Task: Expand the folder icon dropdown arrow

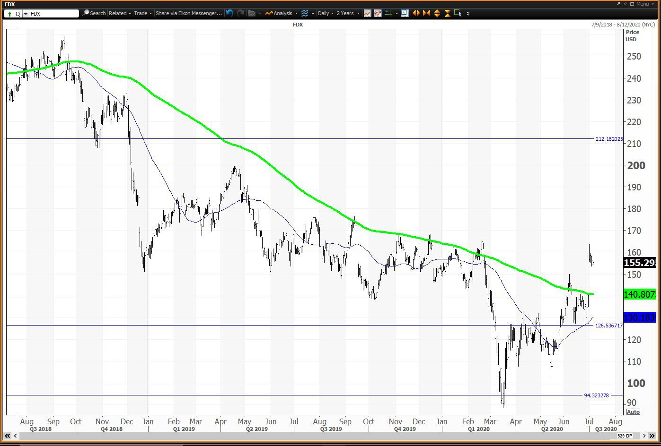Action: click(260, 13)
